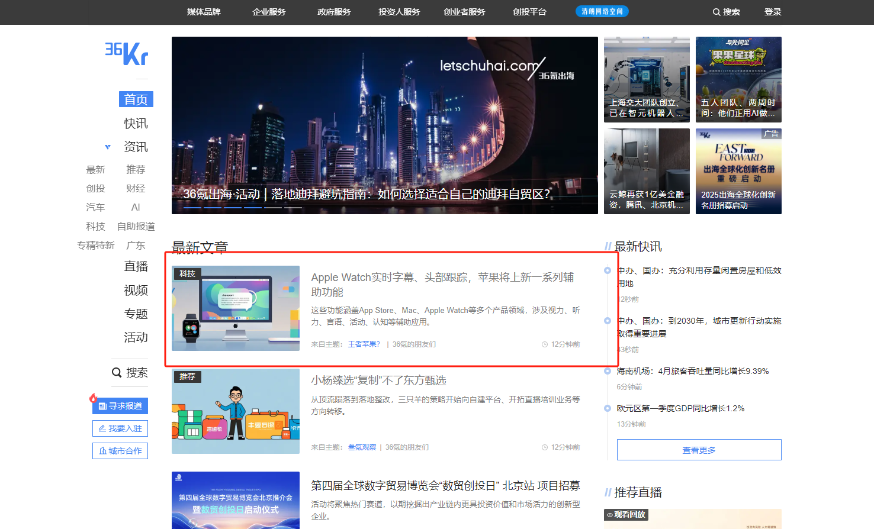Open 视频 in the sidebar
Viewport: 874px width, 529px height.
(x=136, y=290)
